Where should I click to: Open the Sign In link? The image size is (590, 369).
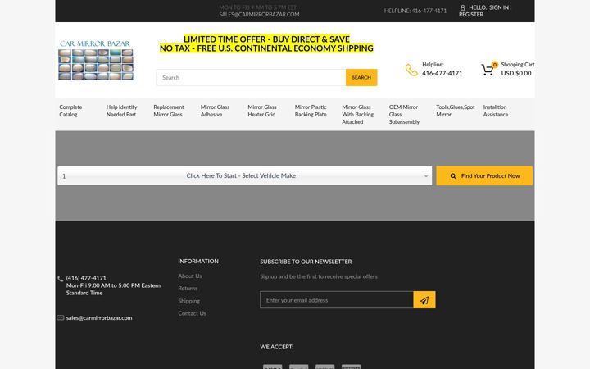click(498, 7)
